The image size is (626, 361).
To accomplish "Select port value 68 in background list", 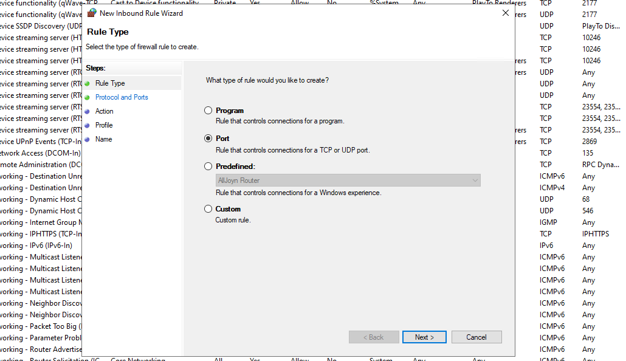I will point(586,199).
